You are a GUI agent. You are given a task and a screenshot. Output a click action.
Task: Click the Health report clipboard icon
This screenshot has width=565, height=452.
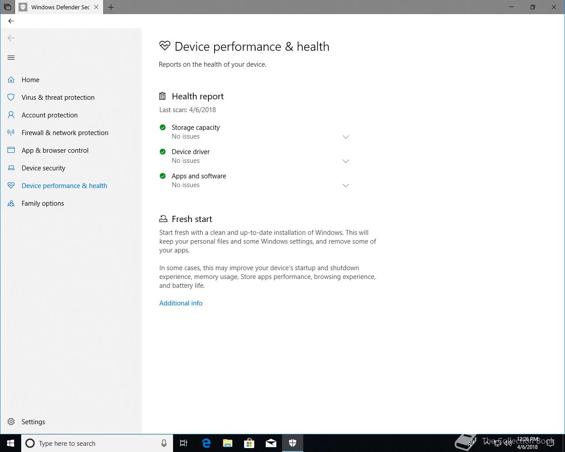pyautogui.click(x=162, y=96)
